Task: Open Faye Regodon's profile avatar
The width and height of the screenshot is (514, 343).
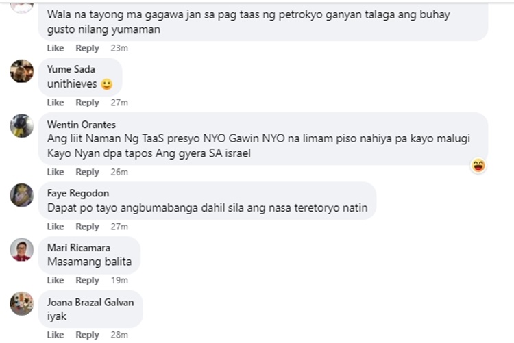Action: point(22,195)
